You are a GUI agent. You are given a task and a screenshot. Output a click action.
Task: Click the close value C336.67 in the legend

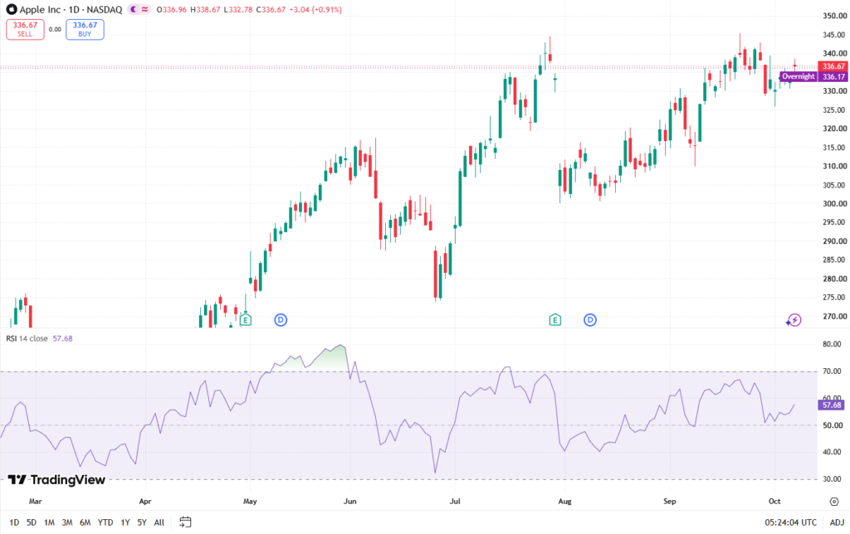coord(271,9)
